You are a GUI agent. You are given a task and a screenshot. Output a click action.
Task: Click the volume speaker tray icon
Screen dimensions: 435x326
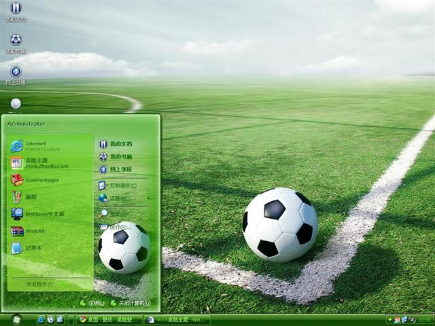(x=413, y=320)
